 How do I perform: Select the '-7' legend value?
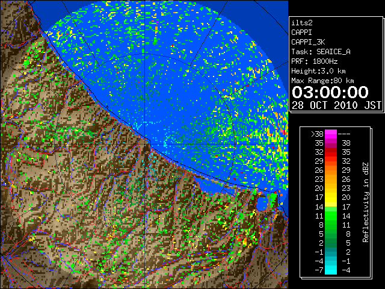[319, 270]
